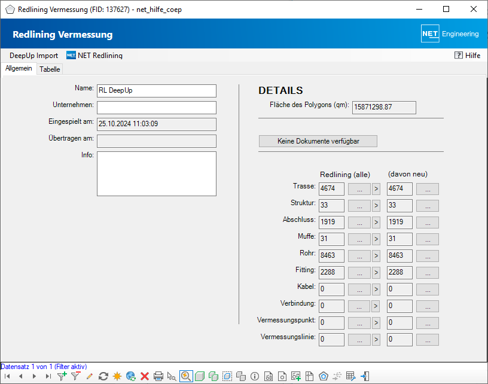Viewport: 488px width, 384px height.
Task: Click the Name field with RL DeepUp
Action: click(157, 91)
